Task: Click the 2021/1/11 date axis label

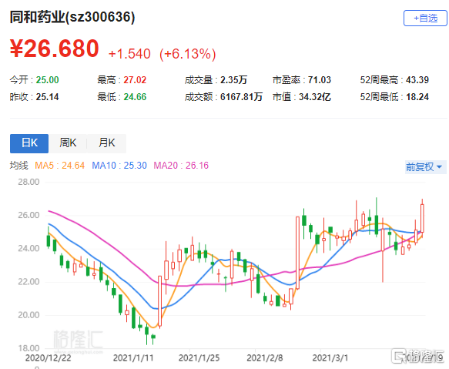Action: [133, 358]
